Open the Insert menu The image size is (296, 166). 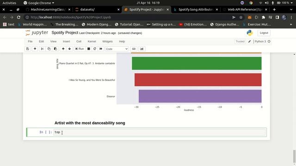click(66, 41)
